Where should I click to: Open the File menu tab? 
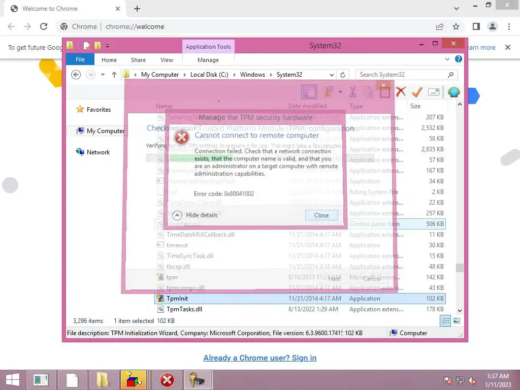click(80, 59)
